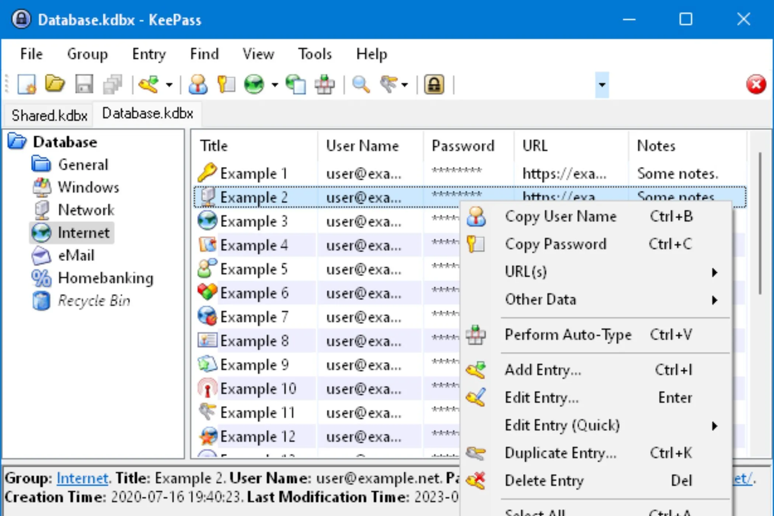The image size is (774, 516).
Task: Open the Tools menu
Action: tap(314, 54)
